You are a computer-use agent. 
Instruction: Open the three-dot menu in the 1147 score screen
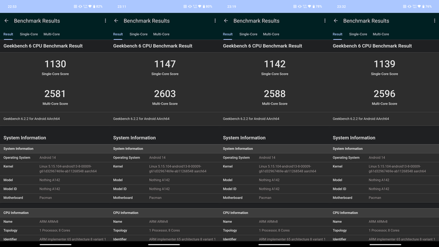(x=215, y=21)
